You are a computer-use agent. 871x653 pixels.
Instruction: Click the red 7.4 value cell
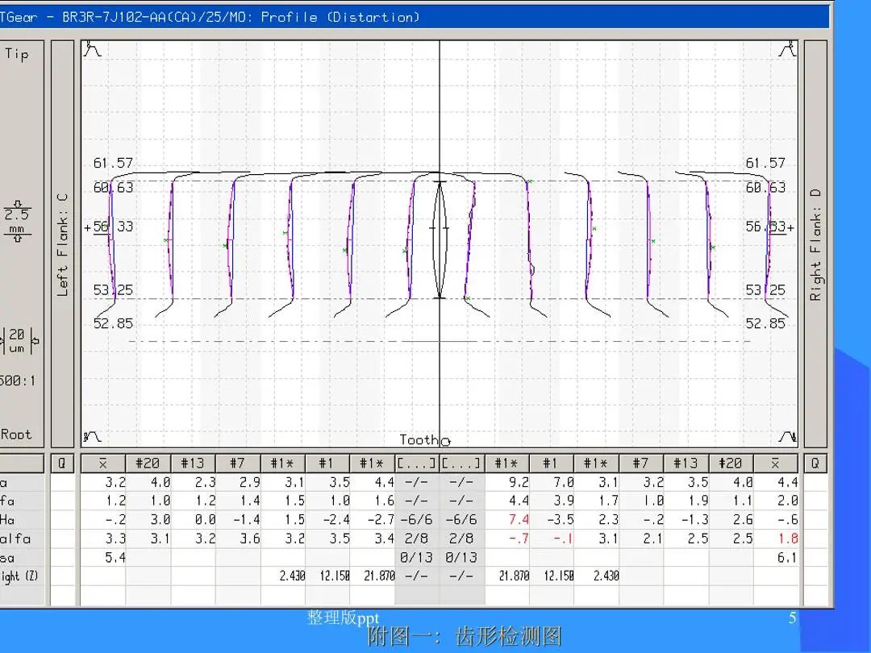519,520
